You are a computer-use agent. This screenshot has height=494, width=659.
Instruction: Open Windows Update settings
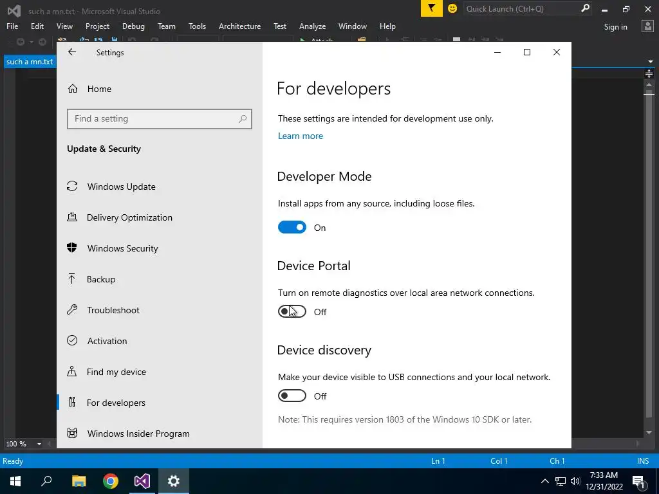pyautogui.click(x=121, y=187)
